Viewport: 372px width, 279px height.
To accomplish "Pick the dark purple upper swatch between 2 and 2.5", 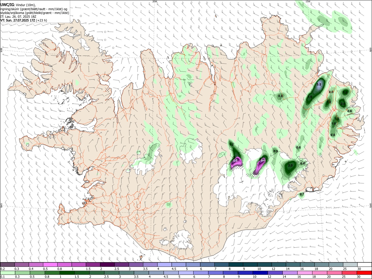I will (x=107, y=265).
